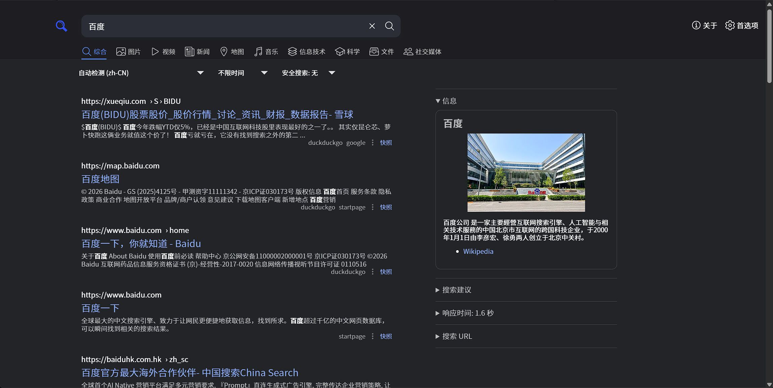The image size is (773, 388).
Task: Open the Wikipedia link in infobox
Action: [478, 251]
